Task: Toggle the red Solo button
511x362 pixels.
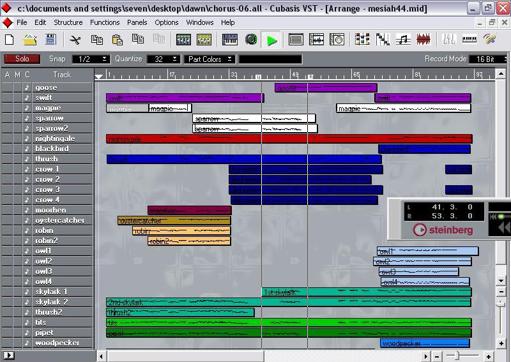Action: click(22, 59)
